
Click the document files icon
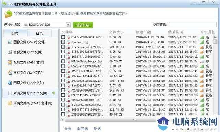pyautogui.click(x=10, y=73)
